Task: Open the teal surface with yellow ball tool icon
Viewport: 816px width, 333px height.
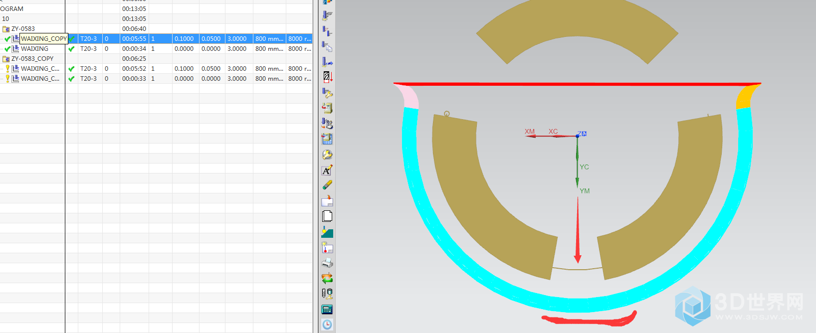Action: coord(327,232)
